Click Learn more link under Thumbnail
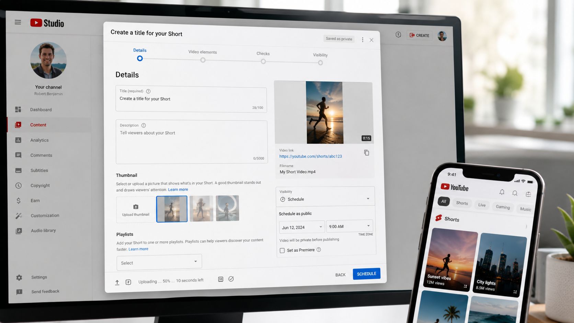574x323 pixels. [178, 189]
